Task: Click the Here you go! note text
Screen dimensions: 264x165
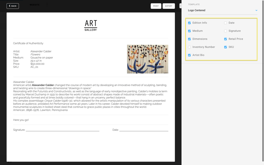Action: point(21,120)
